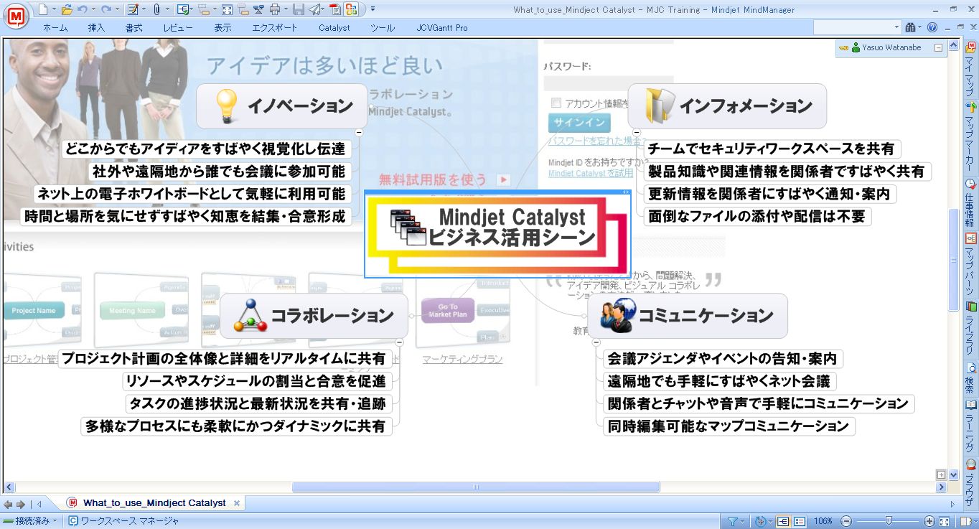Zoom out with the minus button
Screen dimensions: 979x529
pos(846,521)
